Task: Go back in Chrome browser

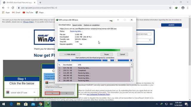Action: 3,8
